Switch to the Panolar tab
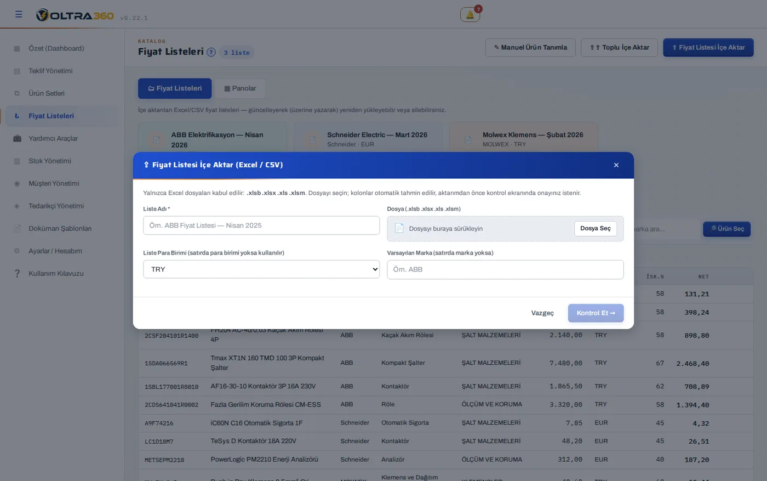 click(240, 88)
